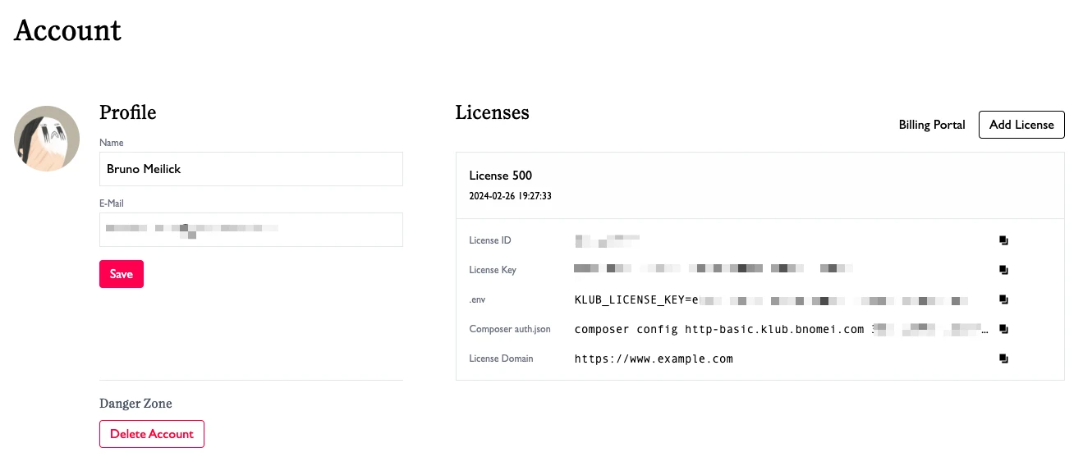The height and width of the screenshot is (466, 1083).
Task: Click the Account page heading
Action: point(68,30)
